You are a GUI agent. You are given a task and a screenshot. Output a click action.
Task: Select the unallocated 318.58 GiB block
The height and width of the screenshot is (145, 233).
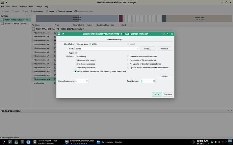[x=200, y=19]
